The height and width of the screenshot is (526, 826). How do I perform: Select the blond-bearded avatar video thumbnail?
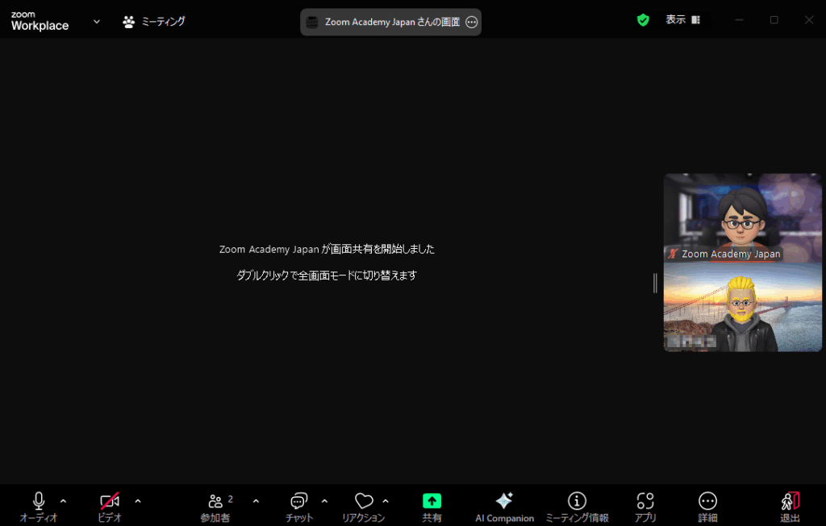click(743, 307)
